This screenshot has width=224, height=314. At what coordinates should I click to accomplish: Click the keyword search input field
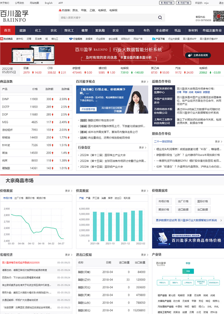[x=107, y=18]
